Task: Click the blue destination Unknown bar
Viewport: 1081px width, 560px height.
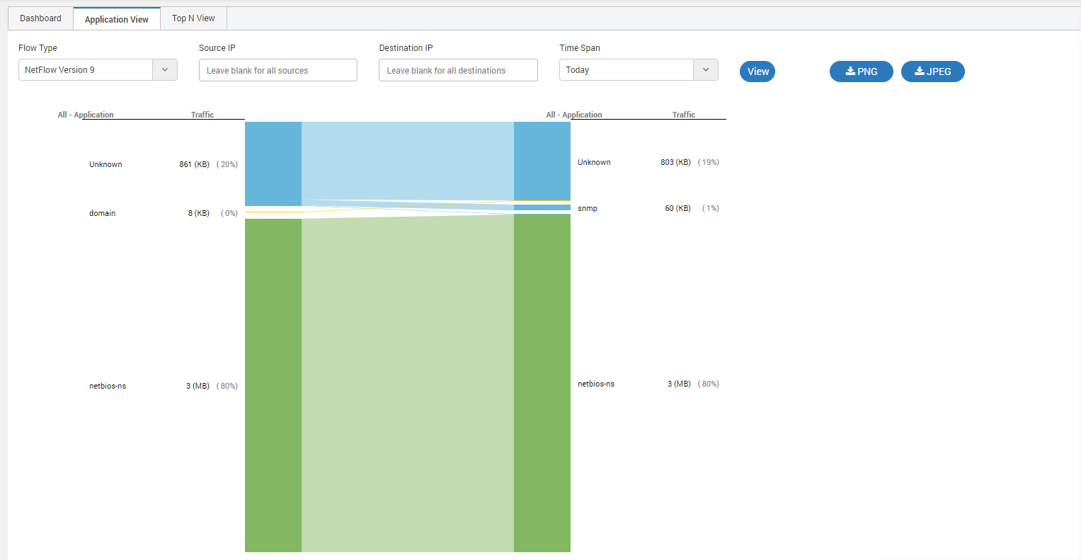Action: [x=542, y=161]
